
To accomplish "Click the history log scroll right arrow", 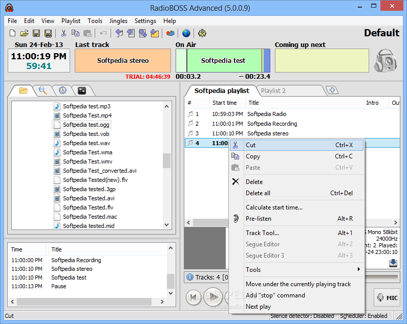I will [162, 302].
